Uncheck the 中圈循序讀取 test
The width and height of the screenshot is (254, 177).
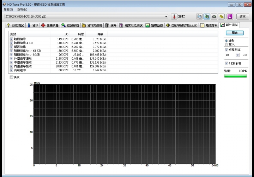[11, 63]
